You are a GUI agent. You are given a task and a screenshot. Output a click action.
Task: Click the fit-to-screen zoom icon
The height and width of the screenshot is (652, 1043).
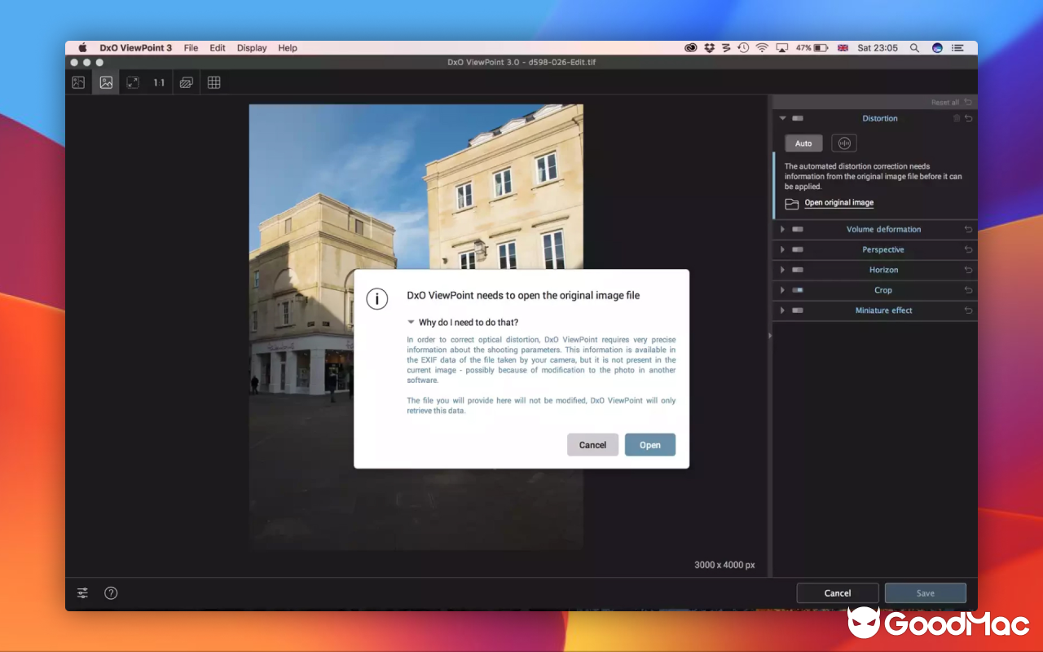[133, 82]
